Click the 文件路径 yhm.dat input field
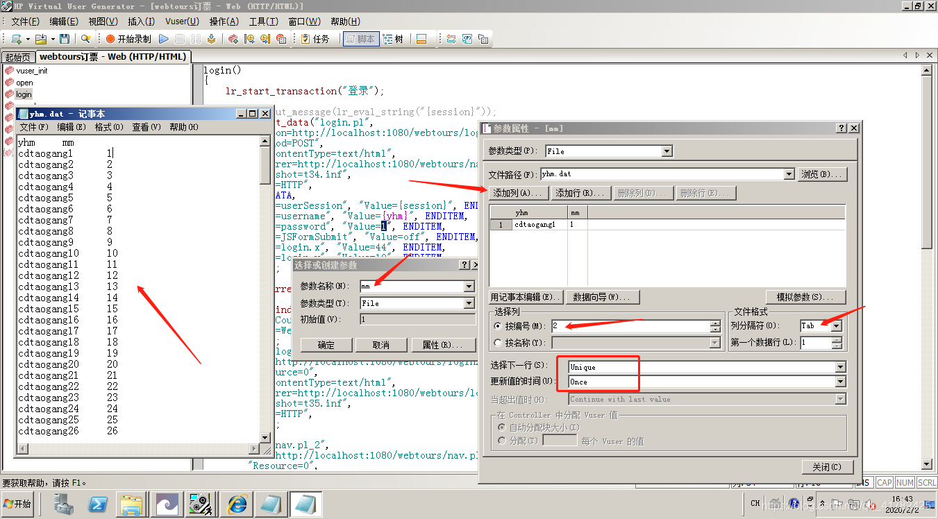 (x=662, y=175)
